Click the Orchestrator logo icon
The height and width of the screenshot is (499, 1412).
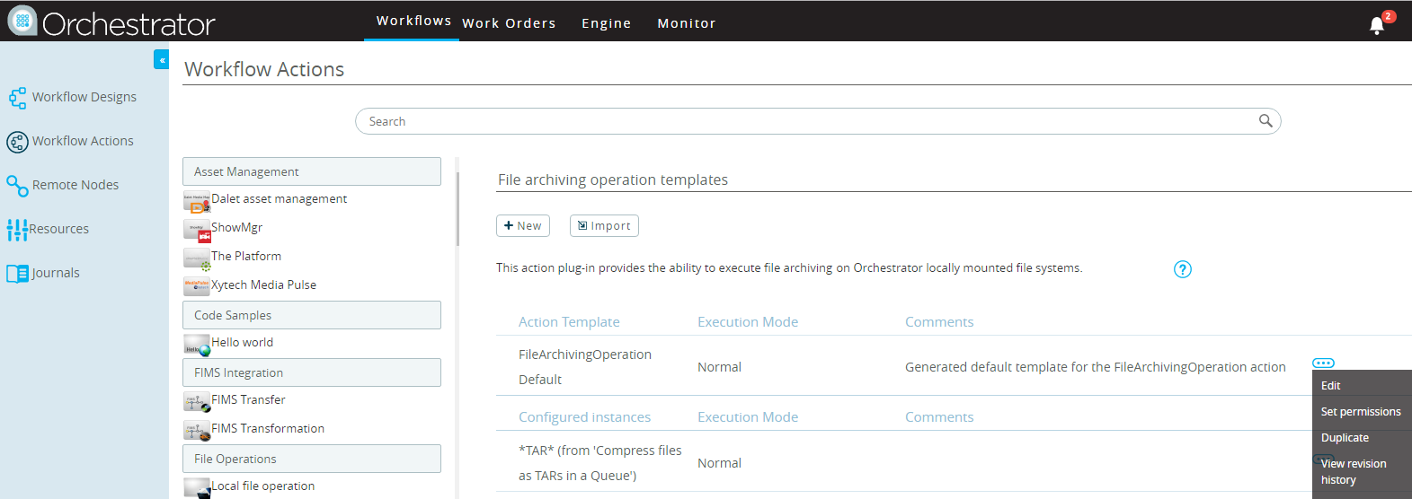coord(22,20)
